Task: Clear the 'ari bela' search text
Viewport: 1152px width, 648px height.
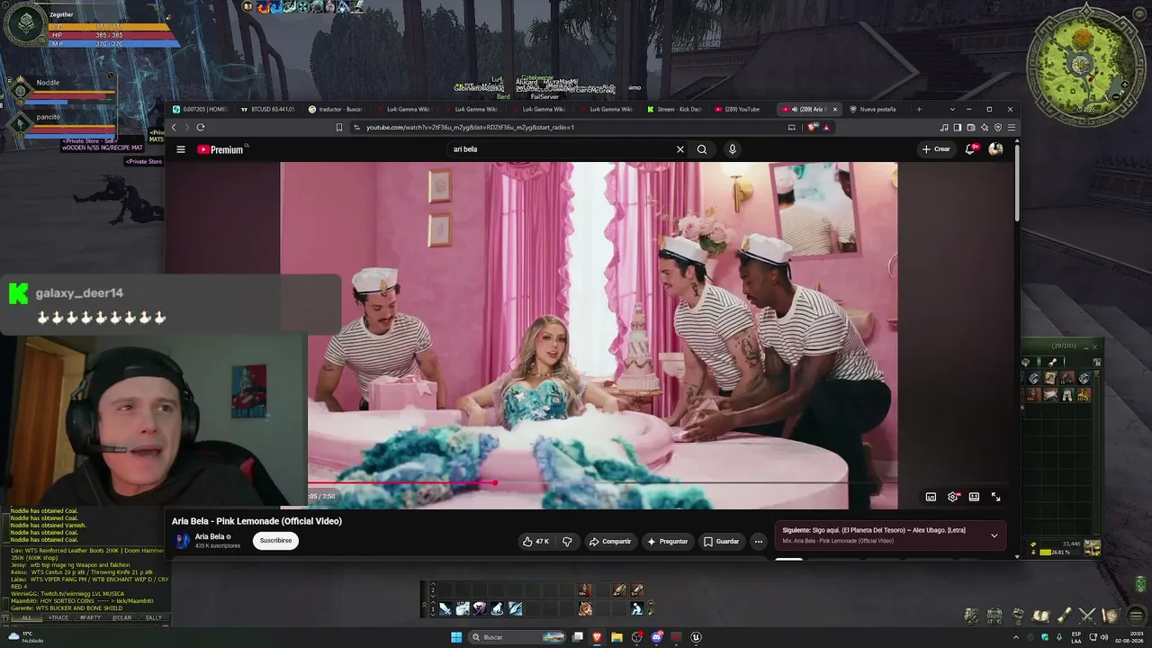Action: coord(680,149)
